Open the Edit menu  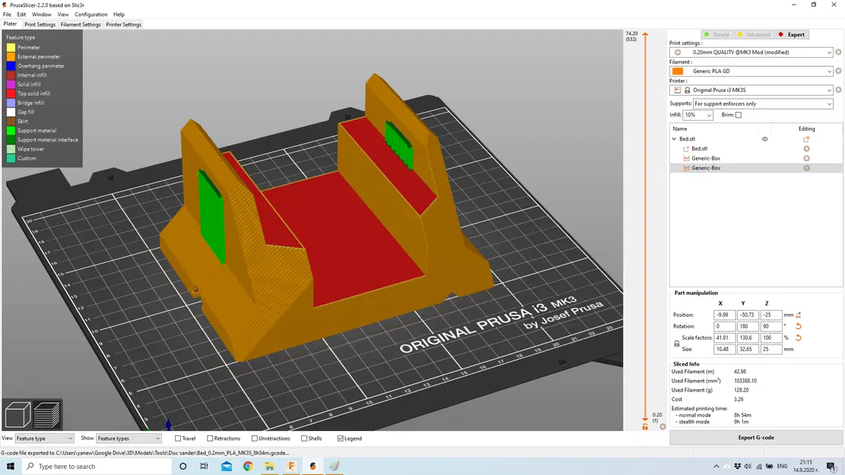(21, 14)
